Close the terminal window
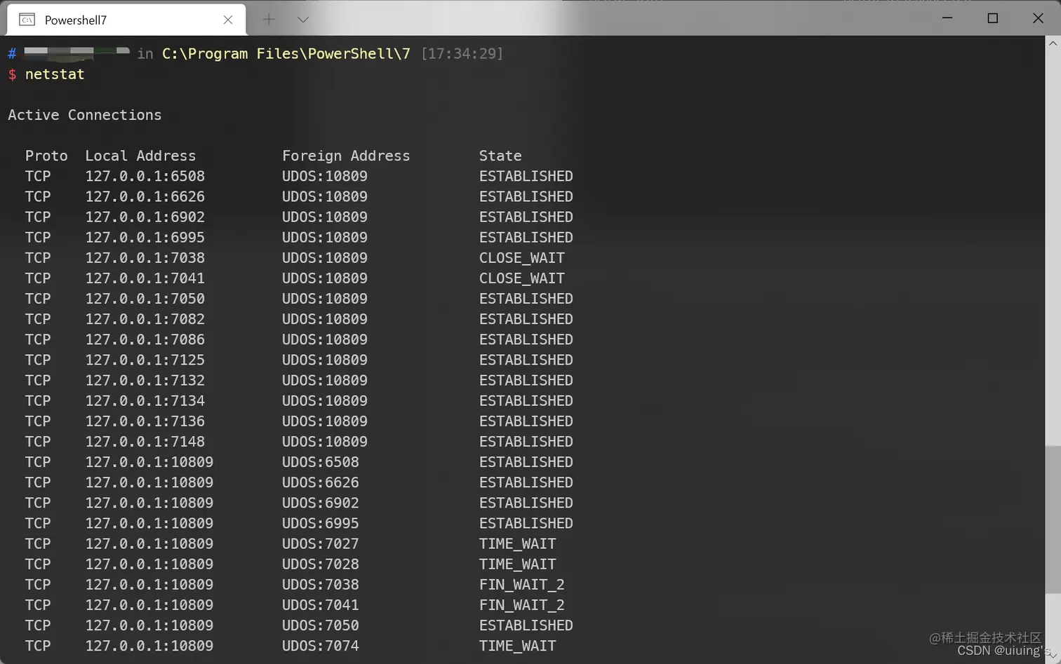The height and width of the screenshot is (664, 1061). click(1038, 18)
